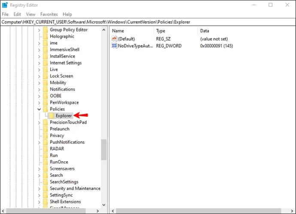Image resolution: width=296 pixels, height=214 pixels.
Task: Click the Notifications folder icon
Action: click(x=45, y=89)
